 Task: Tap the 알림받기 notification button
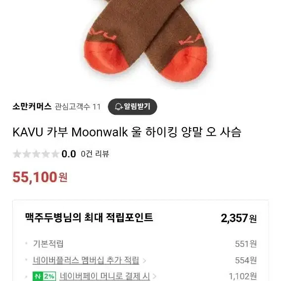[x=133, y=107]
